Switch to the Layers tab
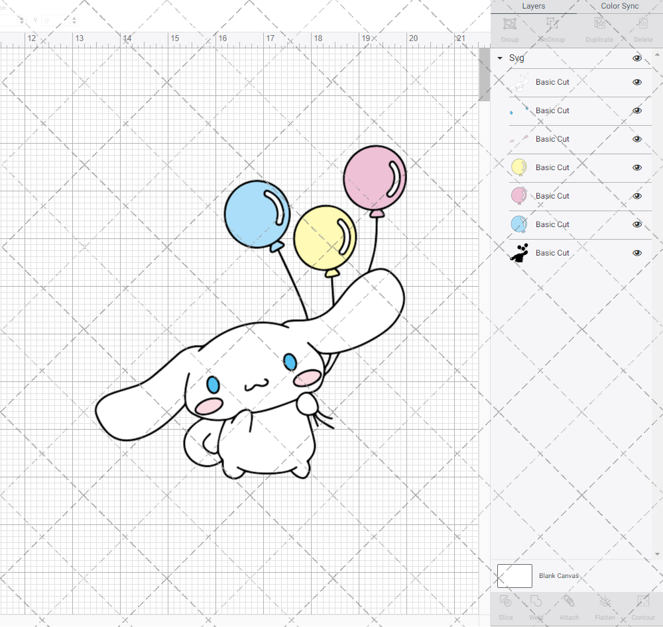The height and width of the screenshot is (627, 663). coord(533,7)
